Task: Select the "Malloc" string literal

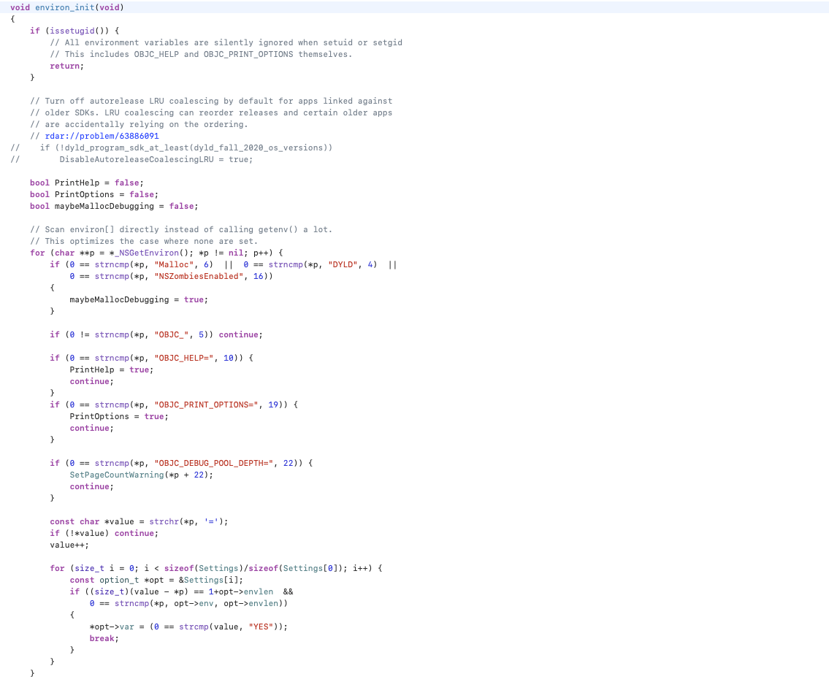Action: 174,264
